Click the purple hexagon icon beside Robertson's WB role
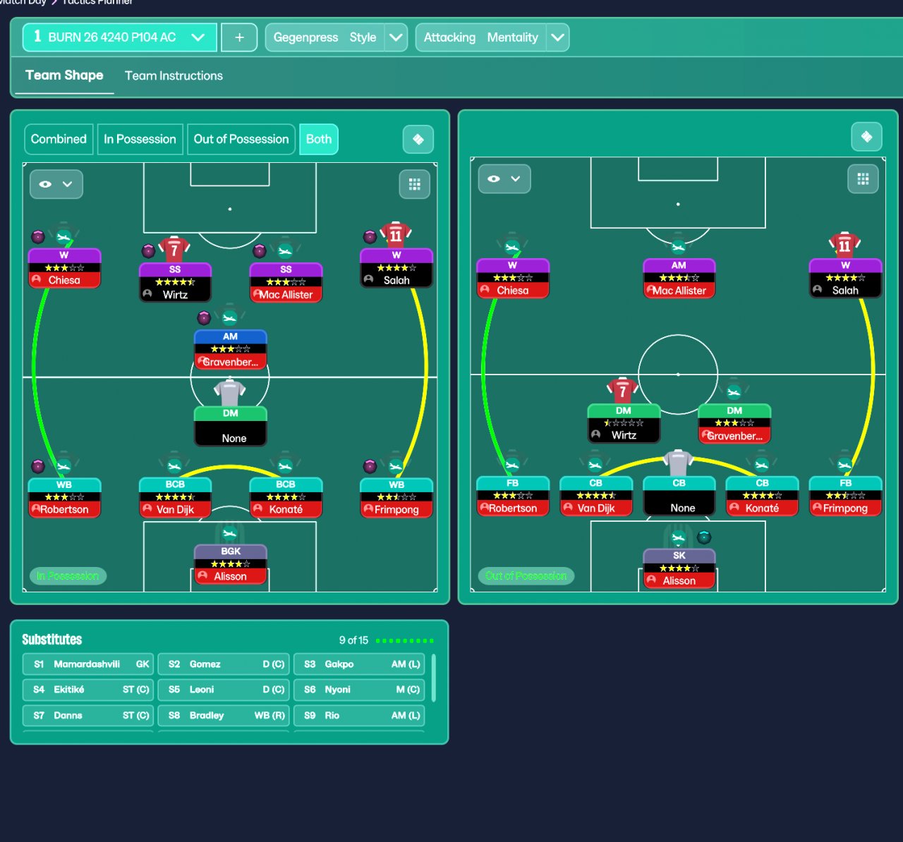Viewport: 903px width, 842px height. pyautogui.click(x=38, y=465)
